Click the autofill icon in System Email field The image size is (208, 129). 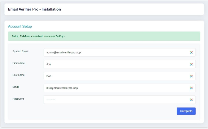pos(191,52)
